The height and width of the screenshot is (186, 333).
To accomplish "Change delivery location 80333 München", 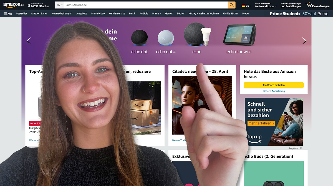I will pos(39,5).
